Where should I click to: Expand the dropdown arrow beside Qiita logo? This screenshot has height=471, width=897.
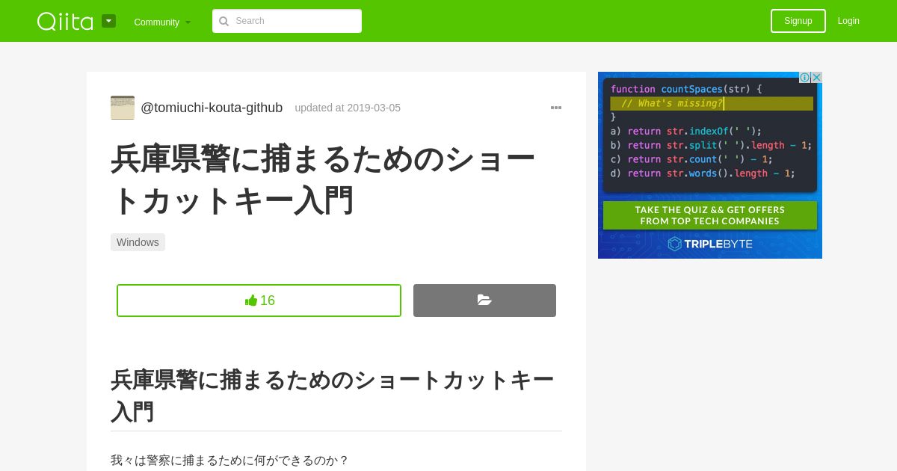point(109,21)
